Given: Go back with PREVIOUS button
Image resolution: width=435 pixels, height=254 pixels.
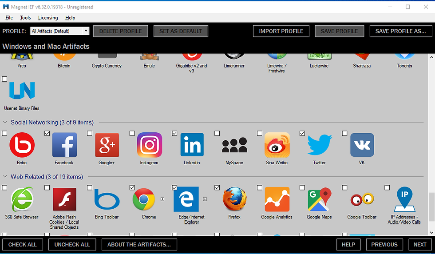Looking at the screenshot, I should click(384, 245).
